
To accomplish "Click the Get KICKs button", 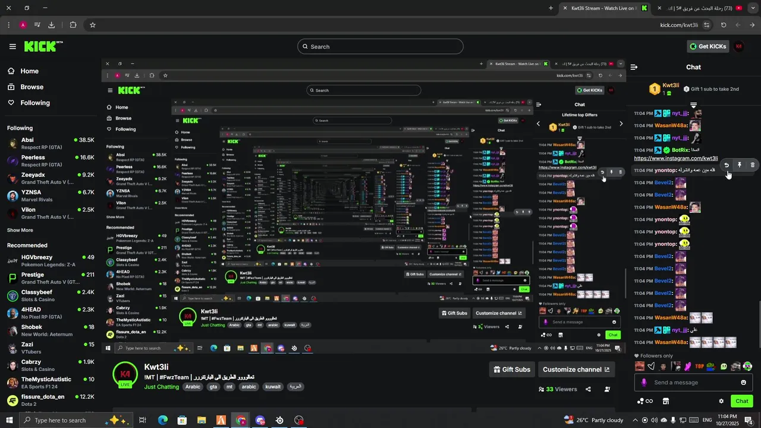I will pos(707,46).
